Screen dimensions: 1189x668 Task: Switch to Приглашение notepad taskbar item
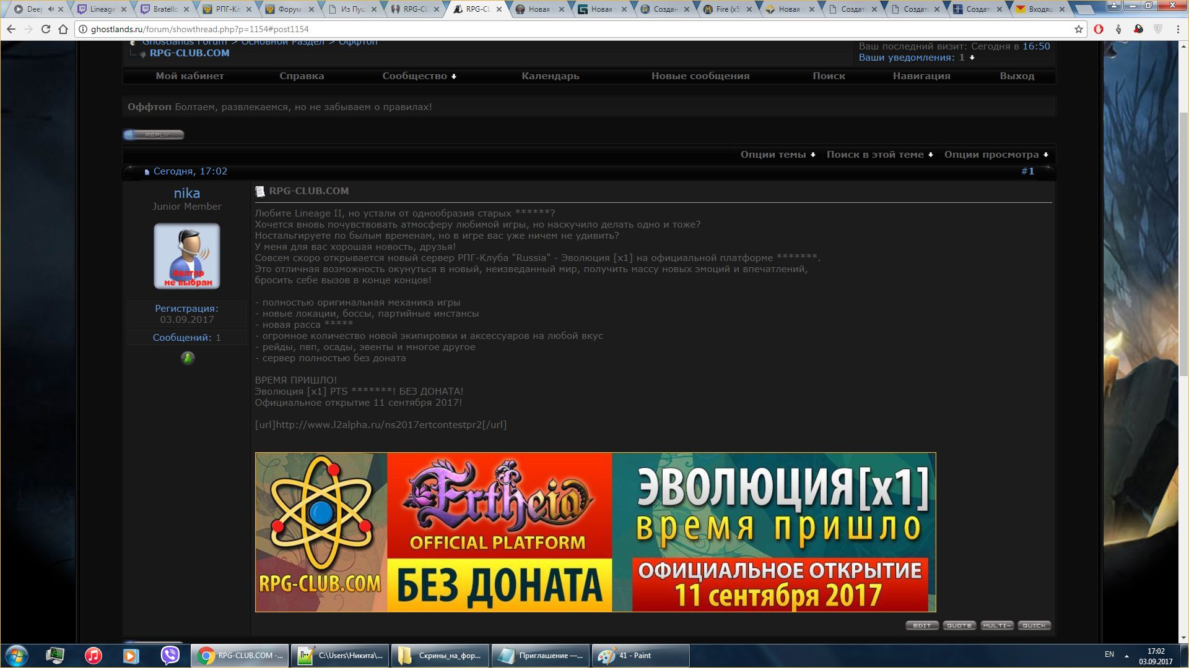click(x=541, y=655)
